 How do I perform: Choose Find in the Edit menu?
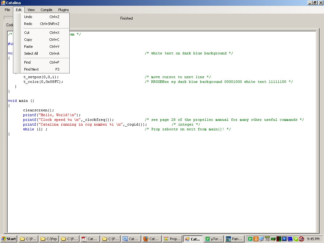41,62
